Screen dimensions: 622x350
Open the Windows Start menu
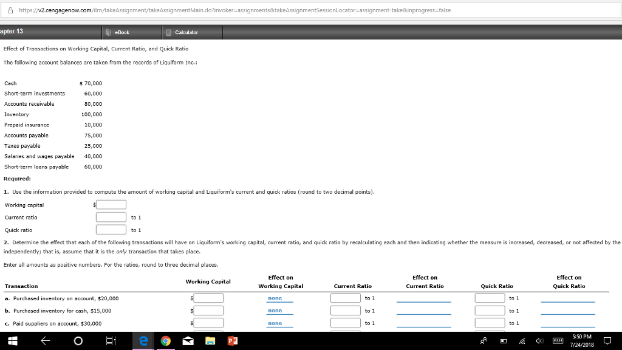[13, 340]
